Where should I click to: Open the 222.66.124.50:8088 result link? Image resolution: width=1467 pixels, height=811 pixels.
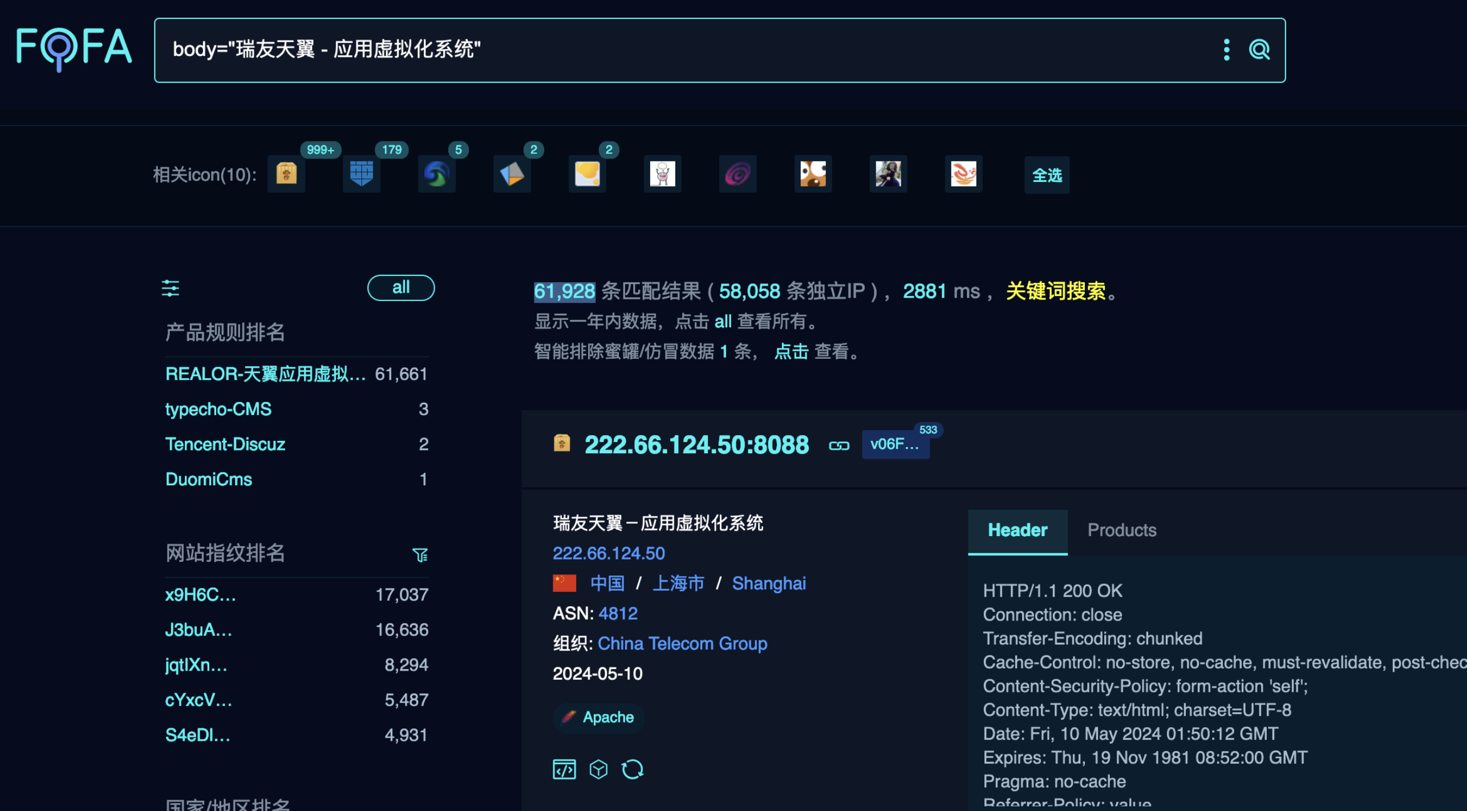[x=696, y=445]
